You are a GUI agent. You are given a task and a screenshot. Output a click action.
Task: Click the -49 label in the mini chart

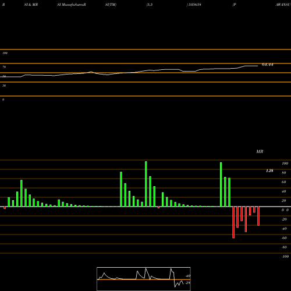pyautogui.click(x=188, y=276)
